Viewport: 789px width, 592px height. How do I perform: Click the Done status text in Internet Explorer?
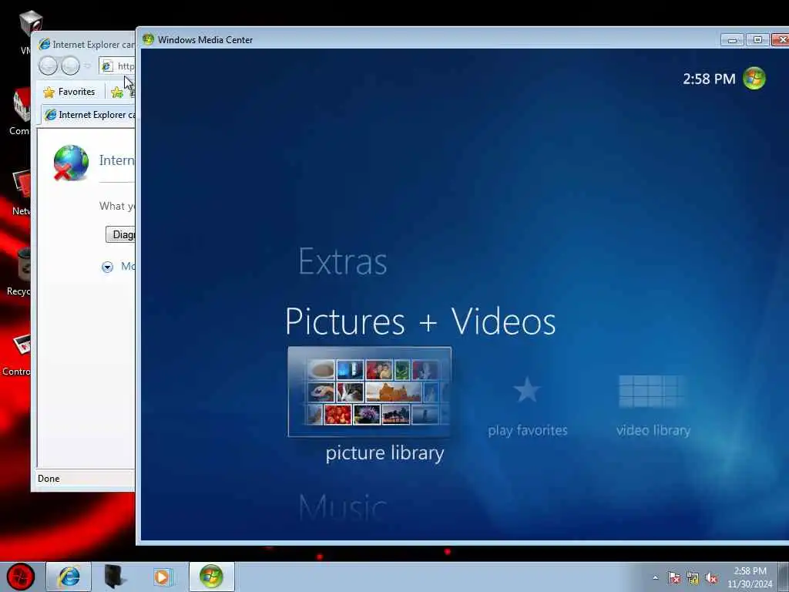click(x=49, y=478)
